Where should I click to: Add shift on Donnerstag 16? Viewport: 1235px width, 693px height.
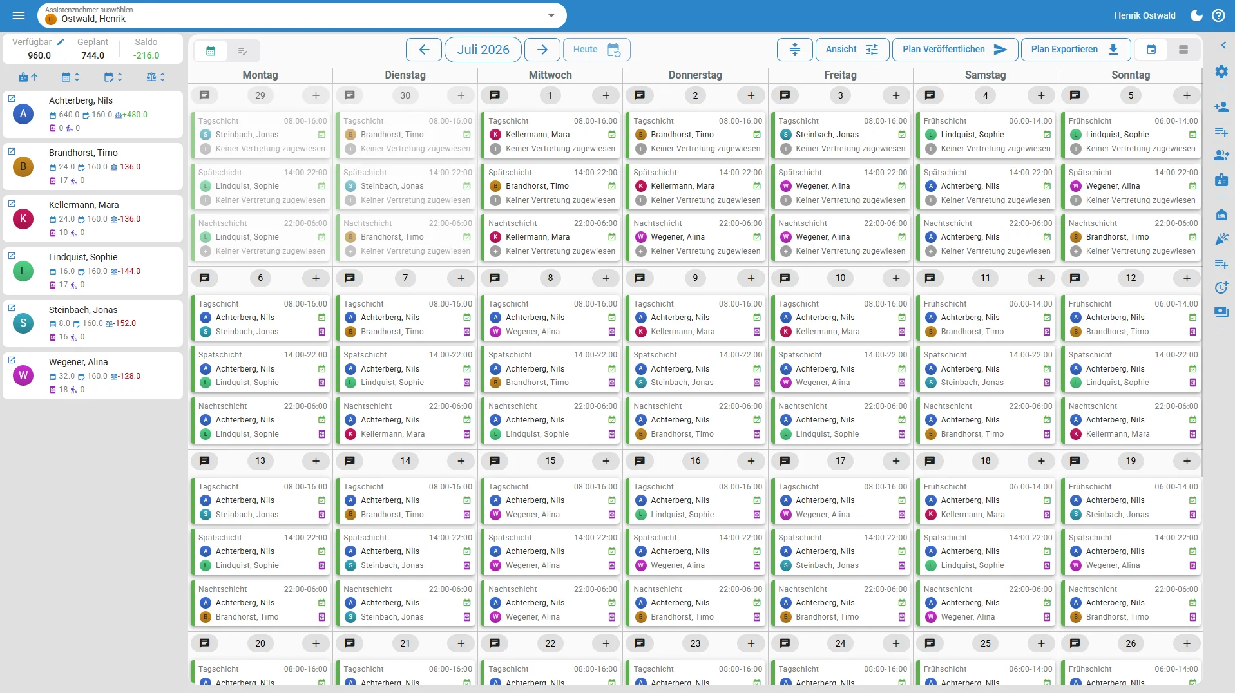coord(751,461)
